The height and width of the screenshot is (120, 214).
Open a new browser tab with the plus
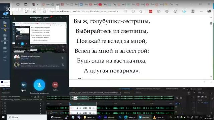click(177, 4)
